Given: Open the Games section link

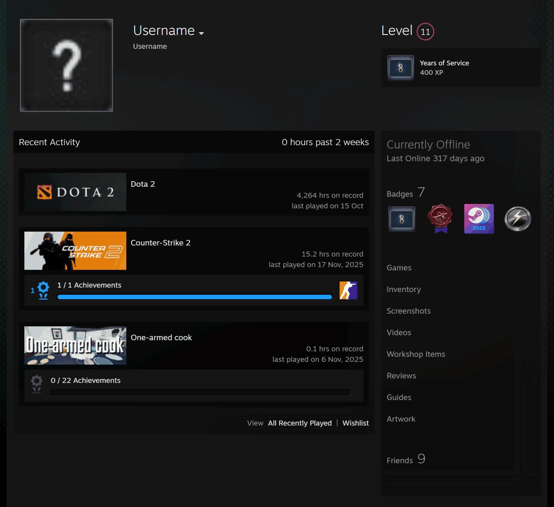Looking at the screenshot, I should click(x=399, y=267).
